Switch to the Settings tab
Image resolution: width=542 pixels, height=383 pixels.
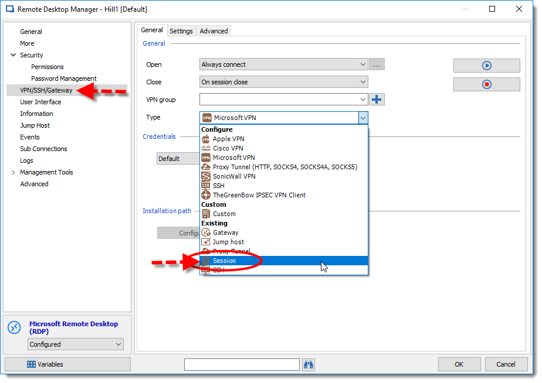[181, 30]
